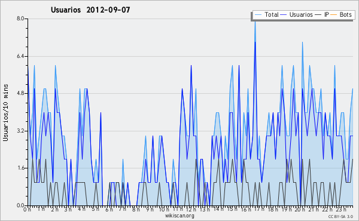Click the '12 h' x-axis label
359x221 pixels.
191,210
